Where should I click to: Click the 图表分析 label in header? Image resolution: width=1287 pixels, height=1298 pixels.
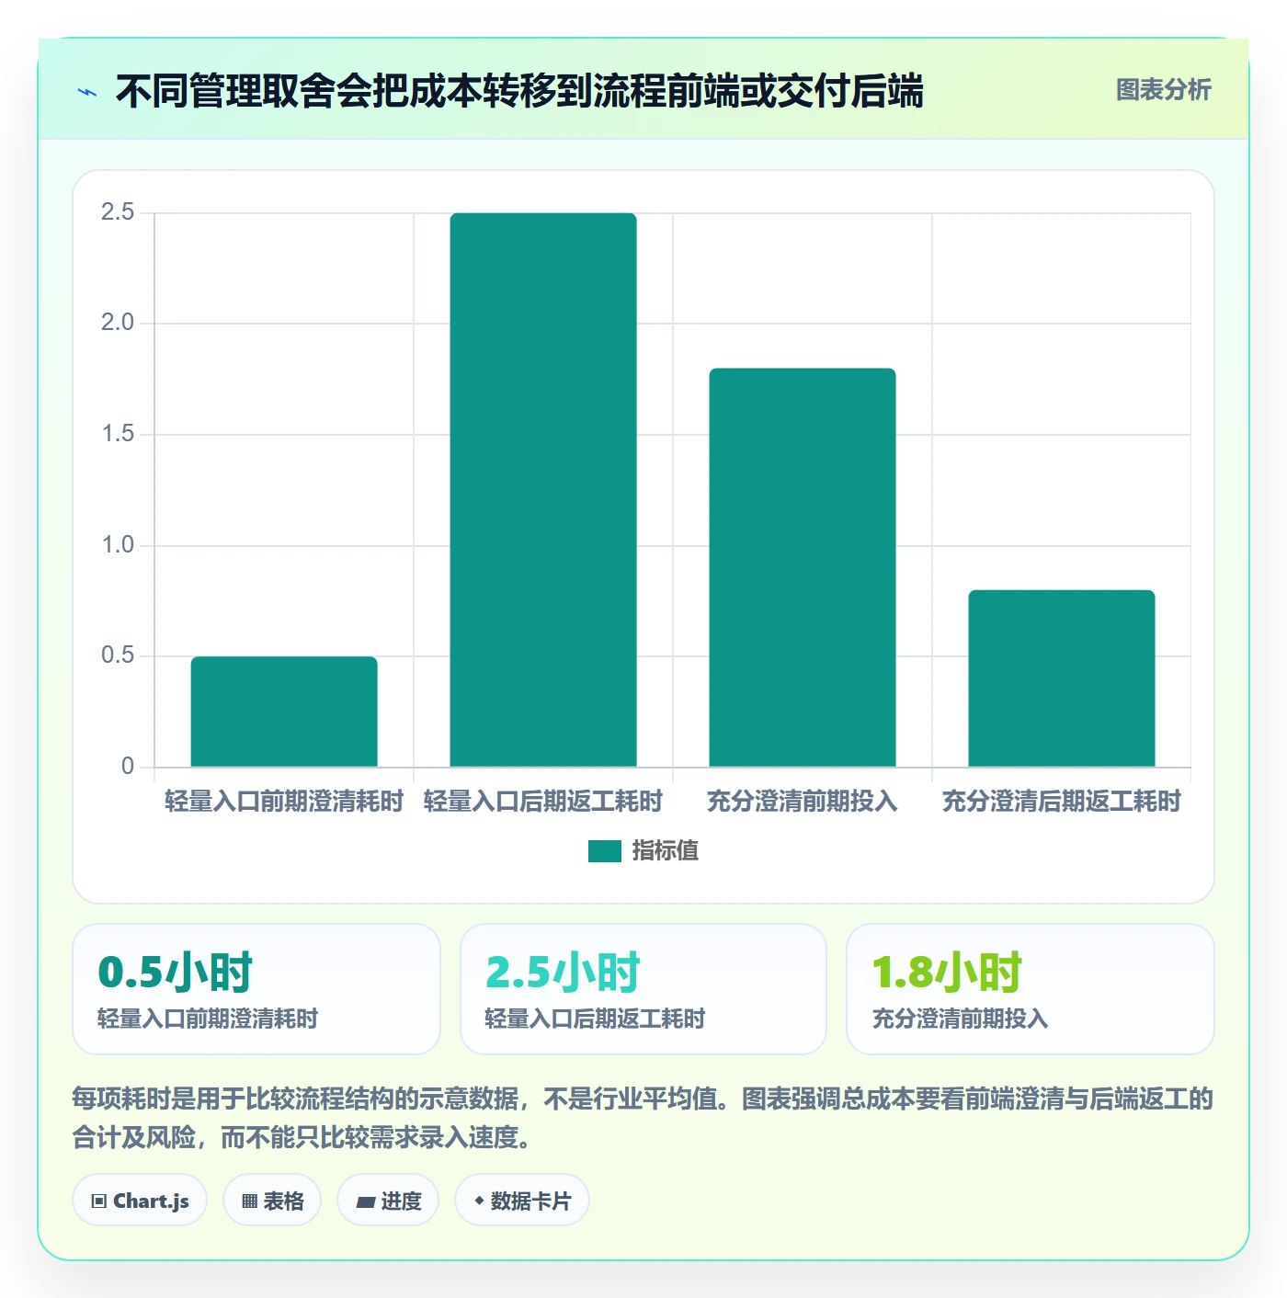point(1163,90)
